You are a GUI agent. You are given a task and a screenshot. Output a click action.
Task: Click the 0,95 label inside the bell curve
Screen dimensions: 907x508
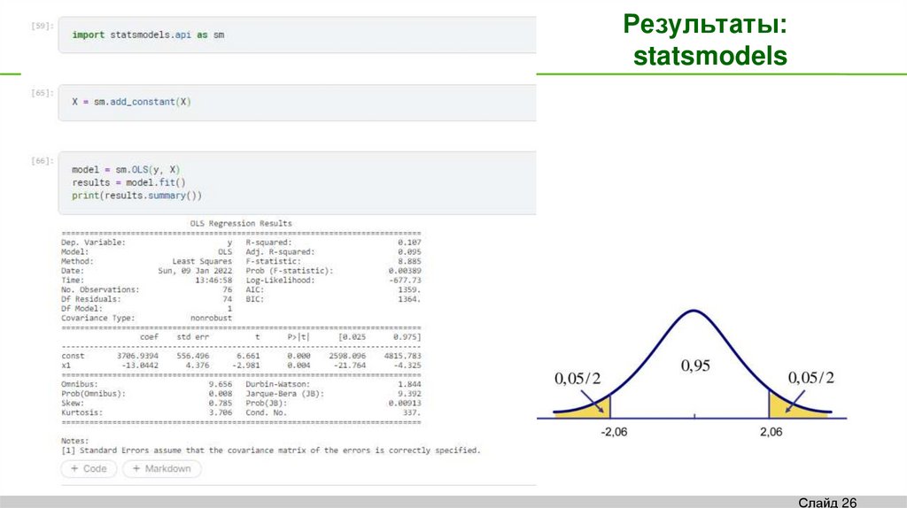pos(695,366)
